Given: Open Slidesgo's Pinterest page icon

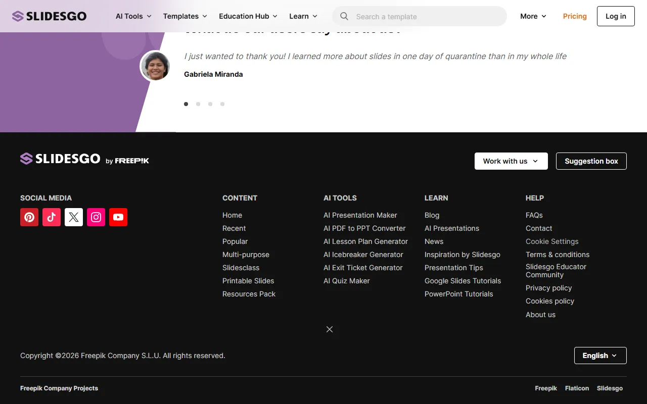Looking at the screenshot, I should point(29,217).
